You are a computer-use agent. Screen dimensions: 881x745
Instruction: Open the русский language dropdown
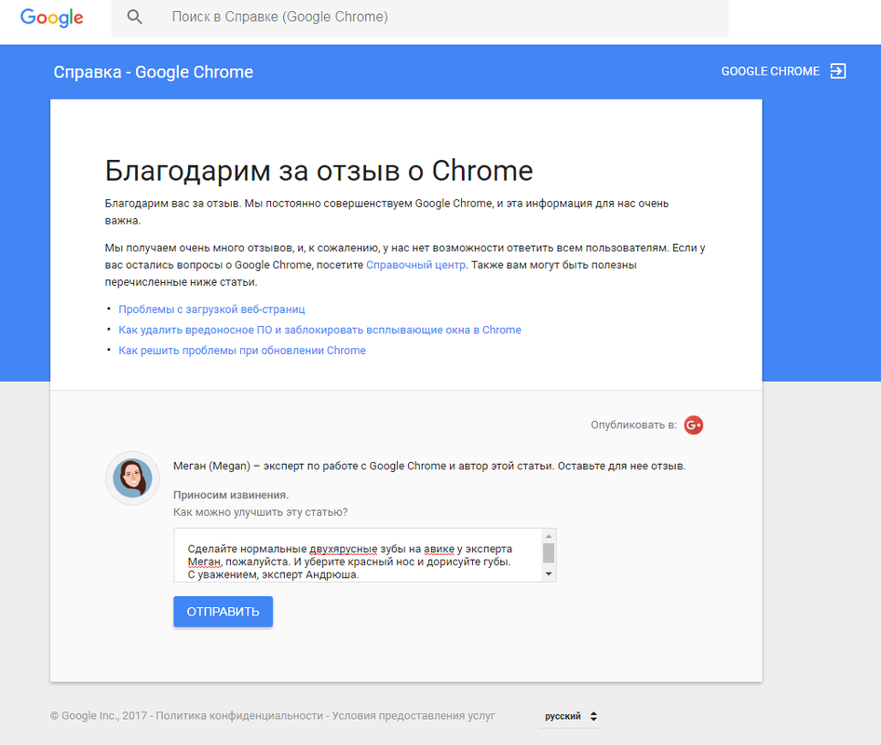tap(570, 716)
